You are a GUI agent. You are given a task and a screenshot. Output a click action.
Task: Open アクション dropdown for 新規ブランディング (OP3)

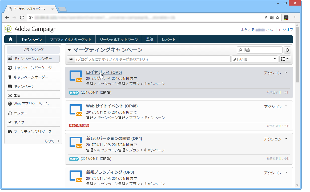pos(276,173)
